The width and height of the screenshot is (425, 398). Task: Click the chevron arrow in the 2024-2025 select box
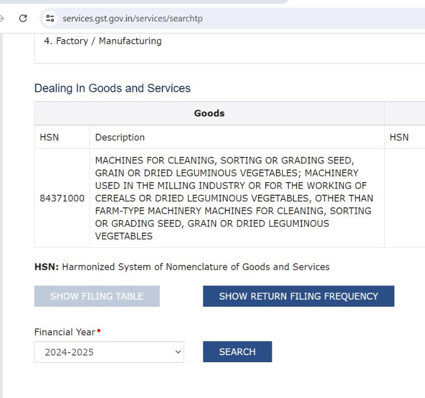[177, 352]
